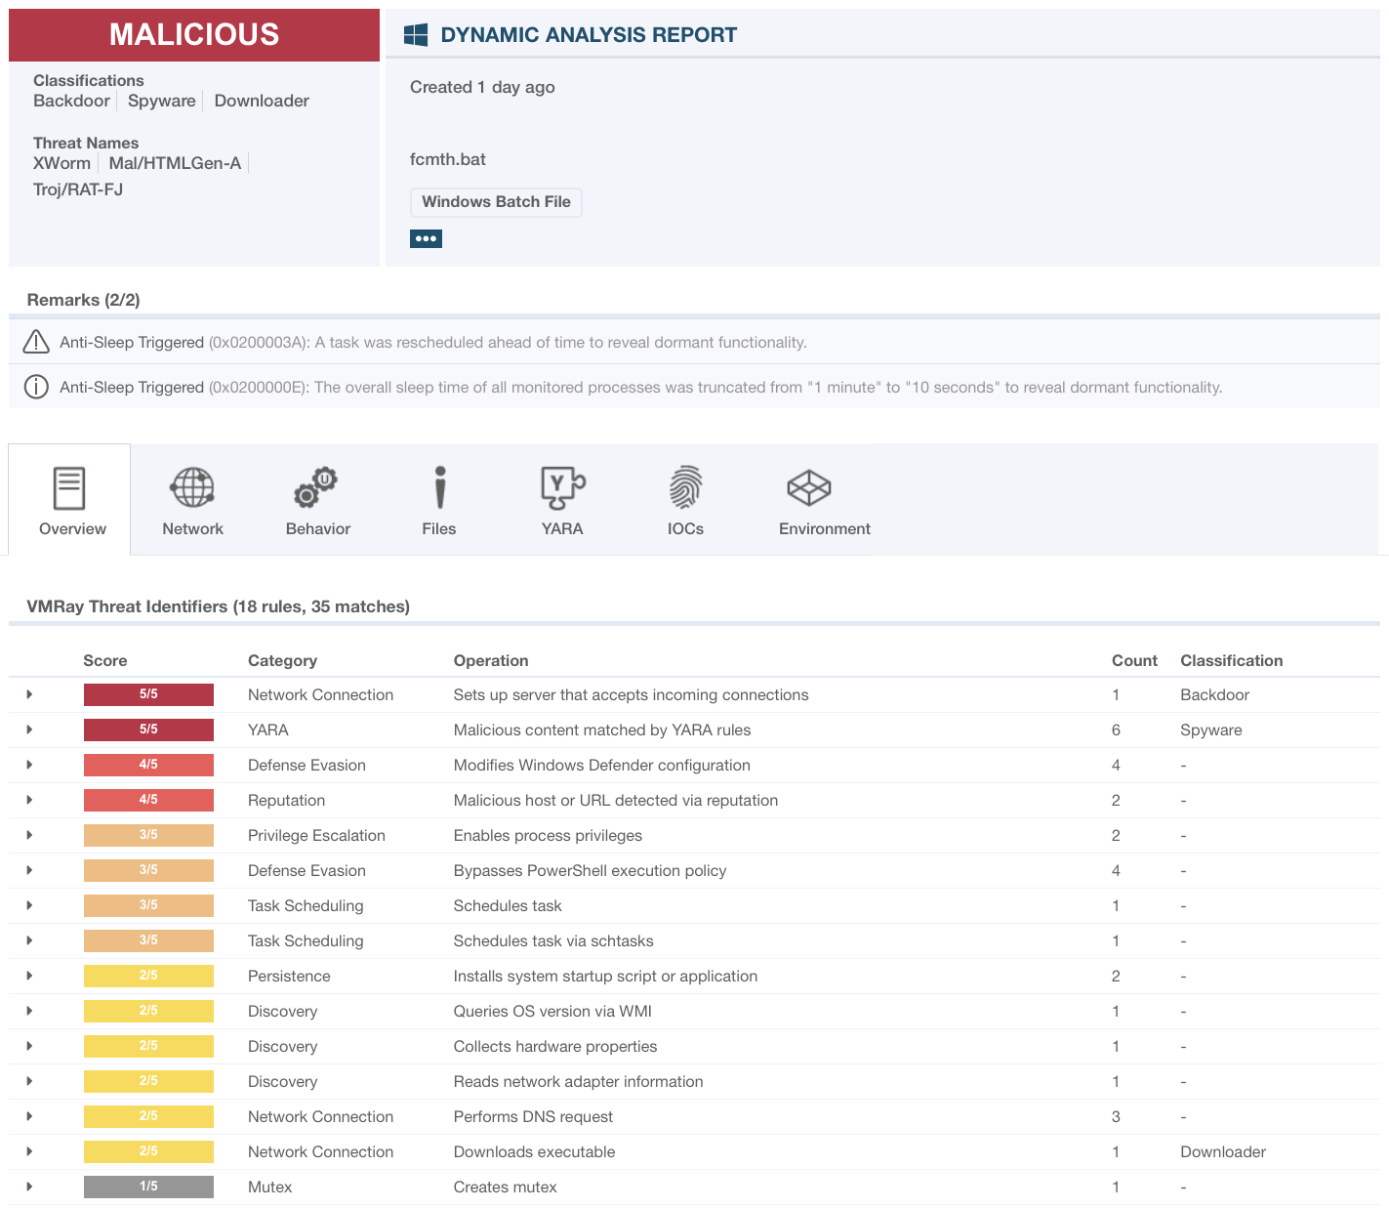Click 5/5 score bar for Network Connection
1389x1209 pixels.
(148, 694)
